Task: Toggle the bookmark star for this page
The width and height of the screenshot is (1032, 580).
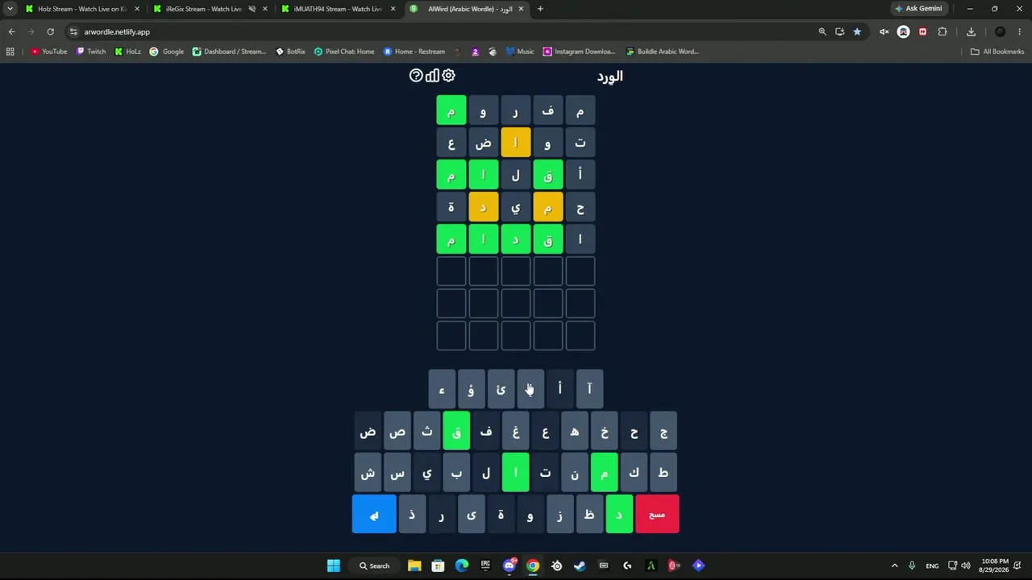Action: pos(857,31)
